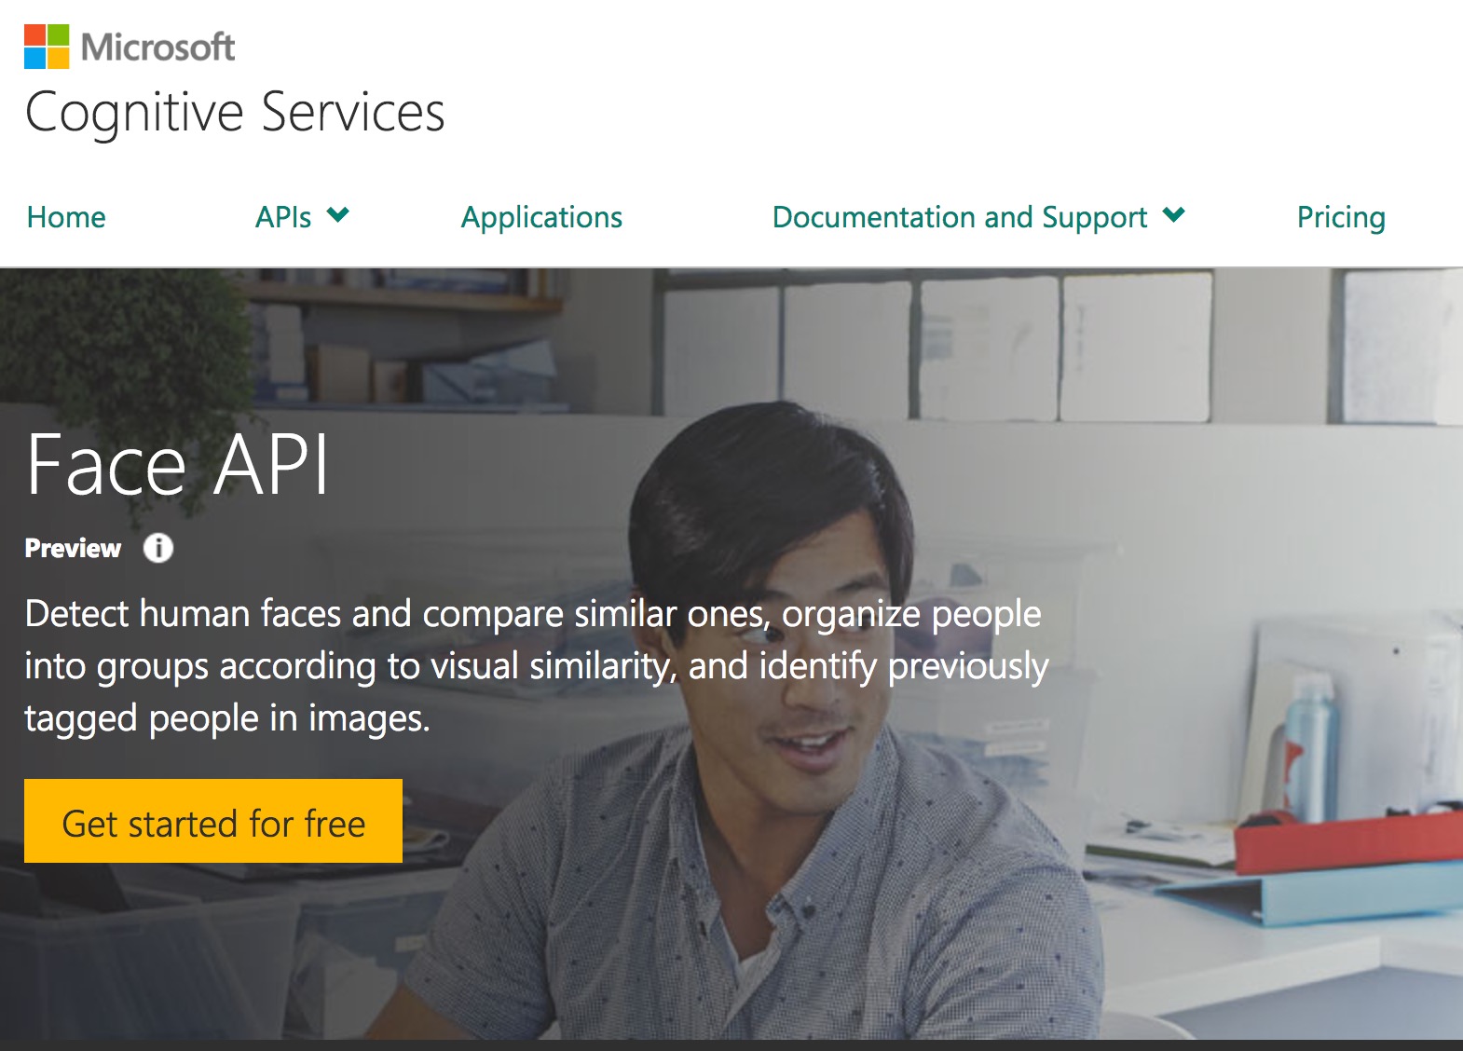Open the Home menu item

pos(66,217)
